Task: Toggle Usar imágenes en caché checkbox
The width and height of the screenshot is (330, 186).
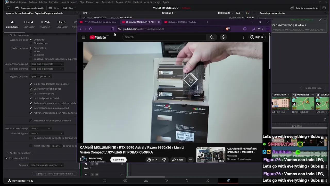Action: click(31, 98)
